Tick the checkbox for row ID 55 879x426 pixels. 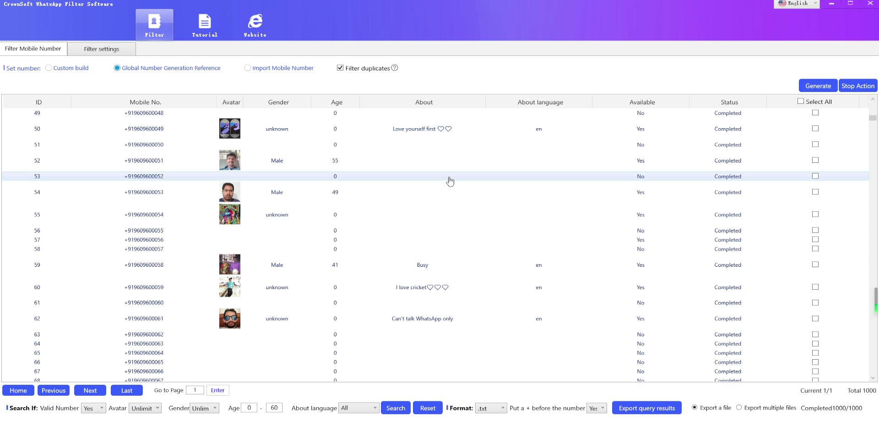[x=815, y=214]
